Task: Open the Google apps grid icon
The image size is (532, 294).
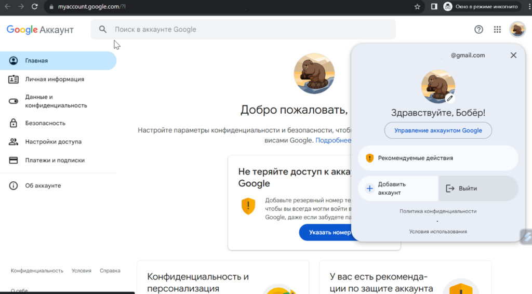Action: point(497,30)
